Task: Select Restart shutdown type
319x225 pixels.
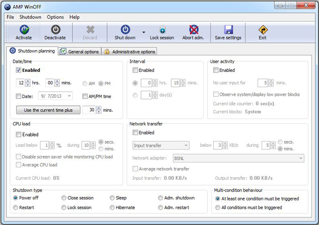Action: [15, 207]
